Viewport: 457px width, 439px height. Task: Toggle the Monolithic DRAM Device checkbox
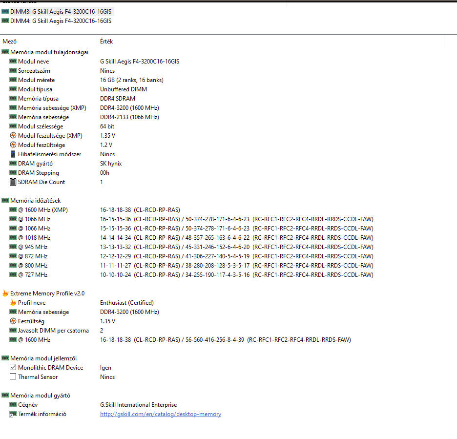(x=13, y=367)
